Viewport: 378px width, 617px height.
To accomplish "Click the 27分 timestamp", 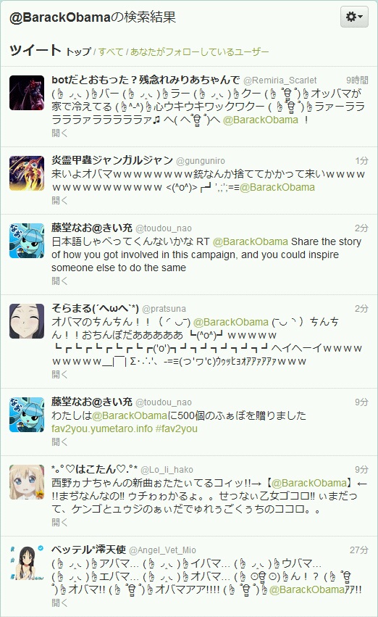I will [358, 550].
